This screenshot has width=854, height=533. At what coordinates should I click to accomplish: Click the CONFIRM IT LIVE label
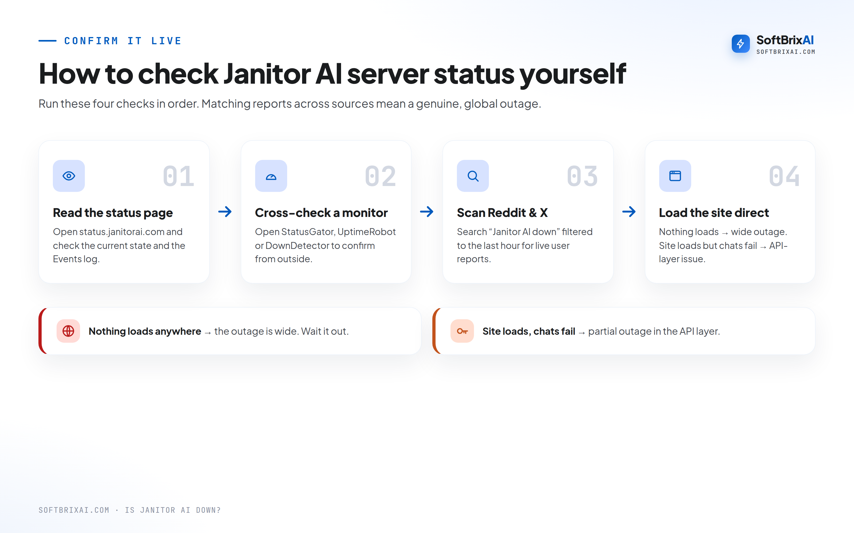point(123,41)
